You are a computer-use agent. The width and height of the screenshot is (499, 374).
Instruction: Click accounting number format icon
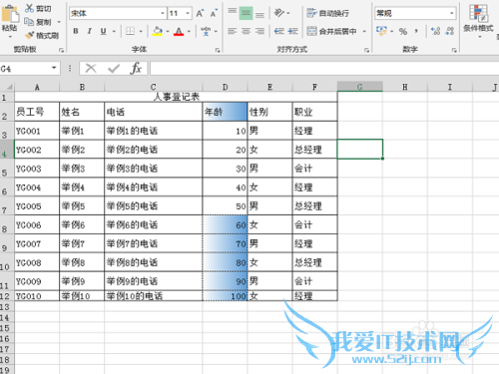click(381, 31)
